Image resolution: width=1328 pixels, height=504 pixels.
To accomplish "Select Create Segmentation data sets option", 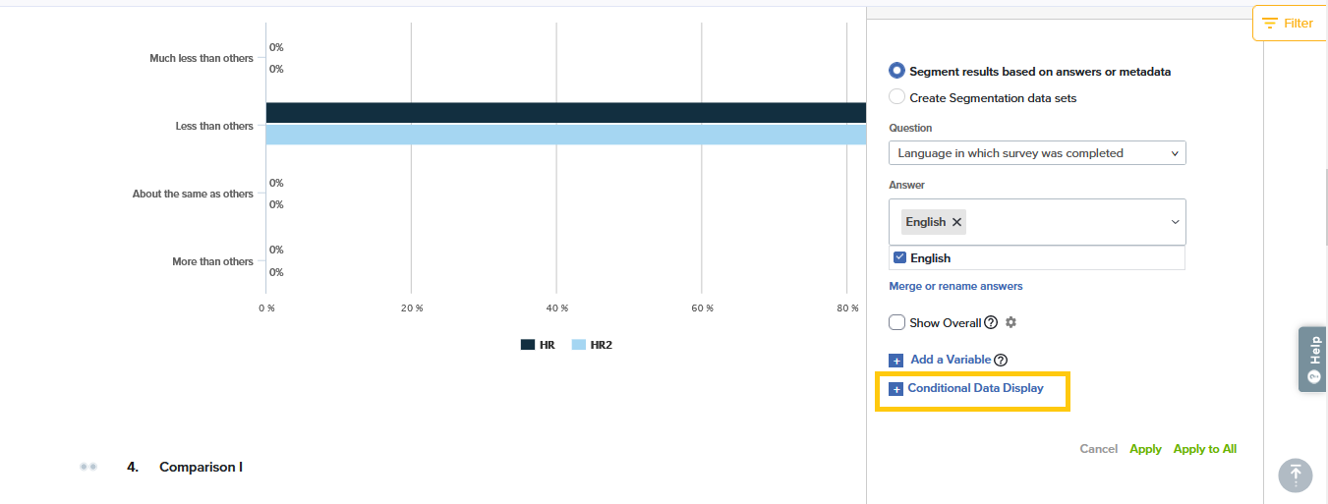I will 896,97.
